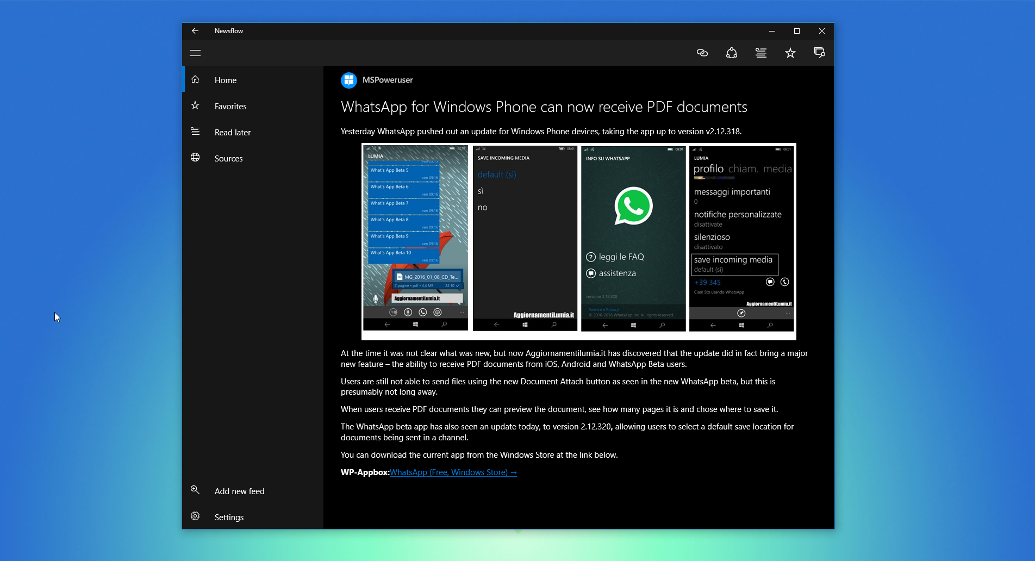Viewport: 1035px width, 561px height.
Task: Open Settings in sidebar
Action: coord(253,517)
